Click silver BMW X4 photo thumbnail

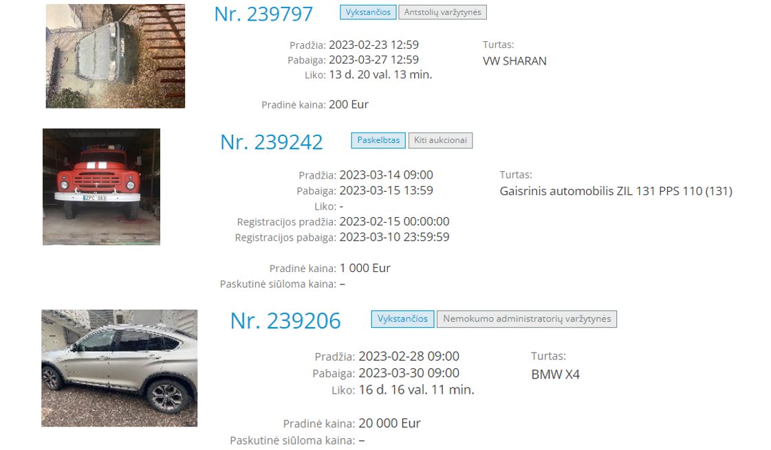click(120, 368)
